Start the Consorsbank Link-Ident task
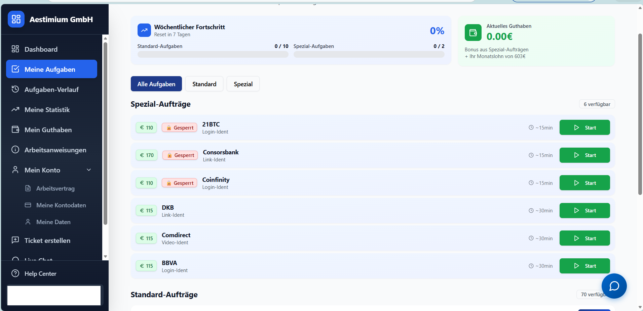 (x=584, y=155)
